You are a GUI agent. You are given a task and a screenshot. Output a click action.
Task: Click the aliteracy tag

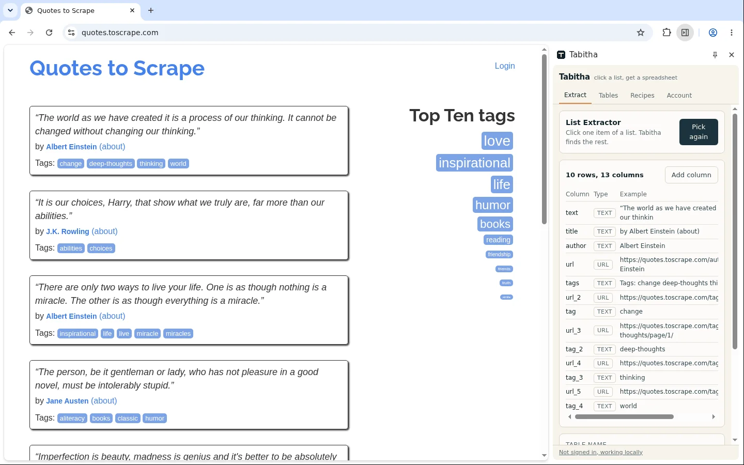(72, 419)
